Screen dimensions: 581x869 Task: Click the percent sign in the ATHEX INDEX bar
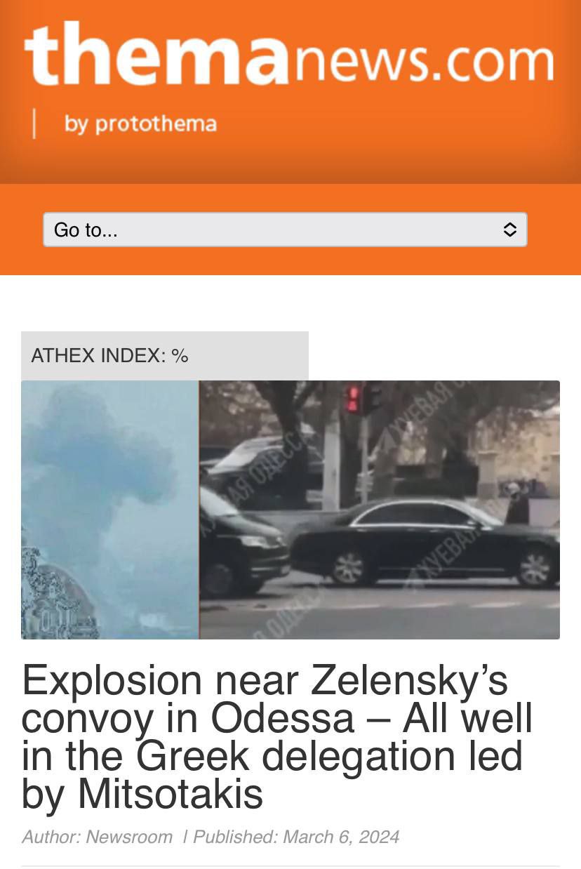(x=180, y=356)
